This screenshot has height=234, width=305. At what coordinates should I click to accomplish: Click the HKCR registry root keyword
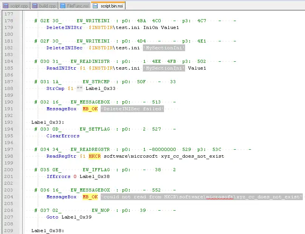95,156
